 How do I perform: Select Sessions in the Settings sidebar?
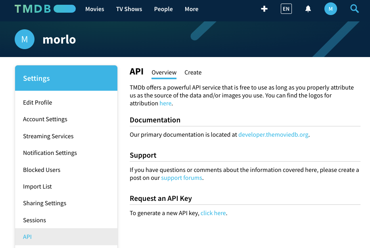coord(34,220)
